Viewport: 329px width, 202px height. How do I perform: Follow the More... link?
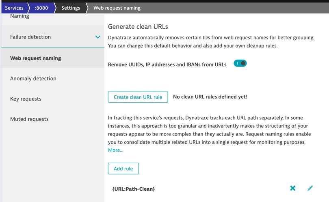tap(116, 150)
